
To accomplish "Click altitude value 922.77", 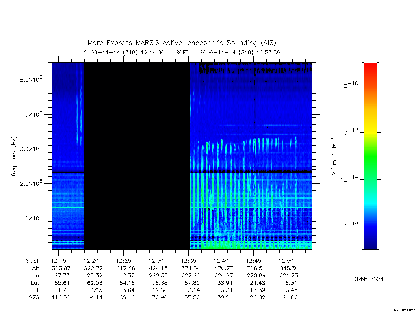I will pyautogui.click(x=93, y=268).
